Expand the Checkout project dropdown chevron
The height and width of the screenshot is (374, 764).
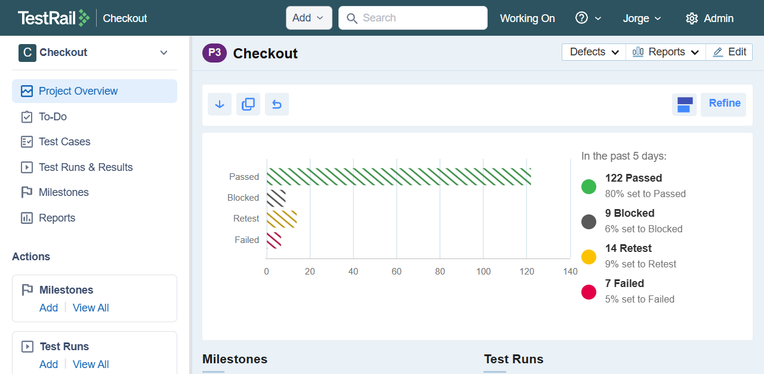[x=164, y=52]
